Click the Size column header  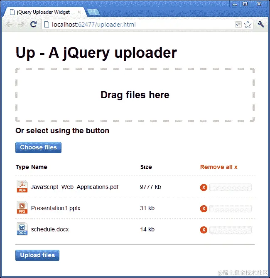pyautogui.click(x=146, y=167)
